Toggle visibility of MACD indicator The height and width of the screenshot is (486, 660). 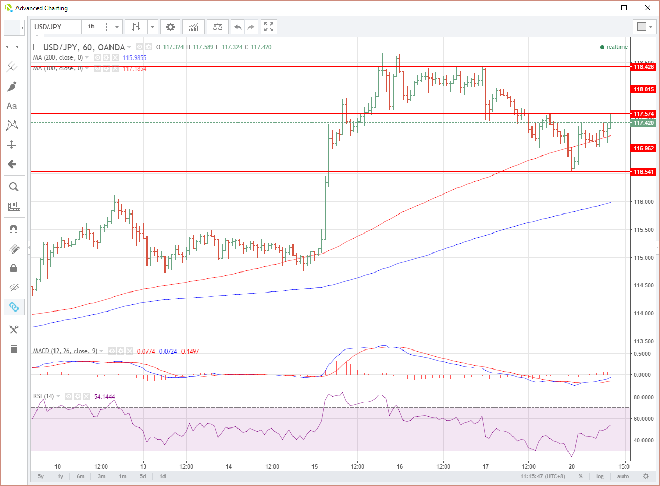click(112, 351)
